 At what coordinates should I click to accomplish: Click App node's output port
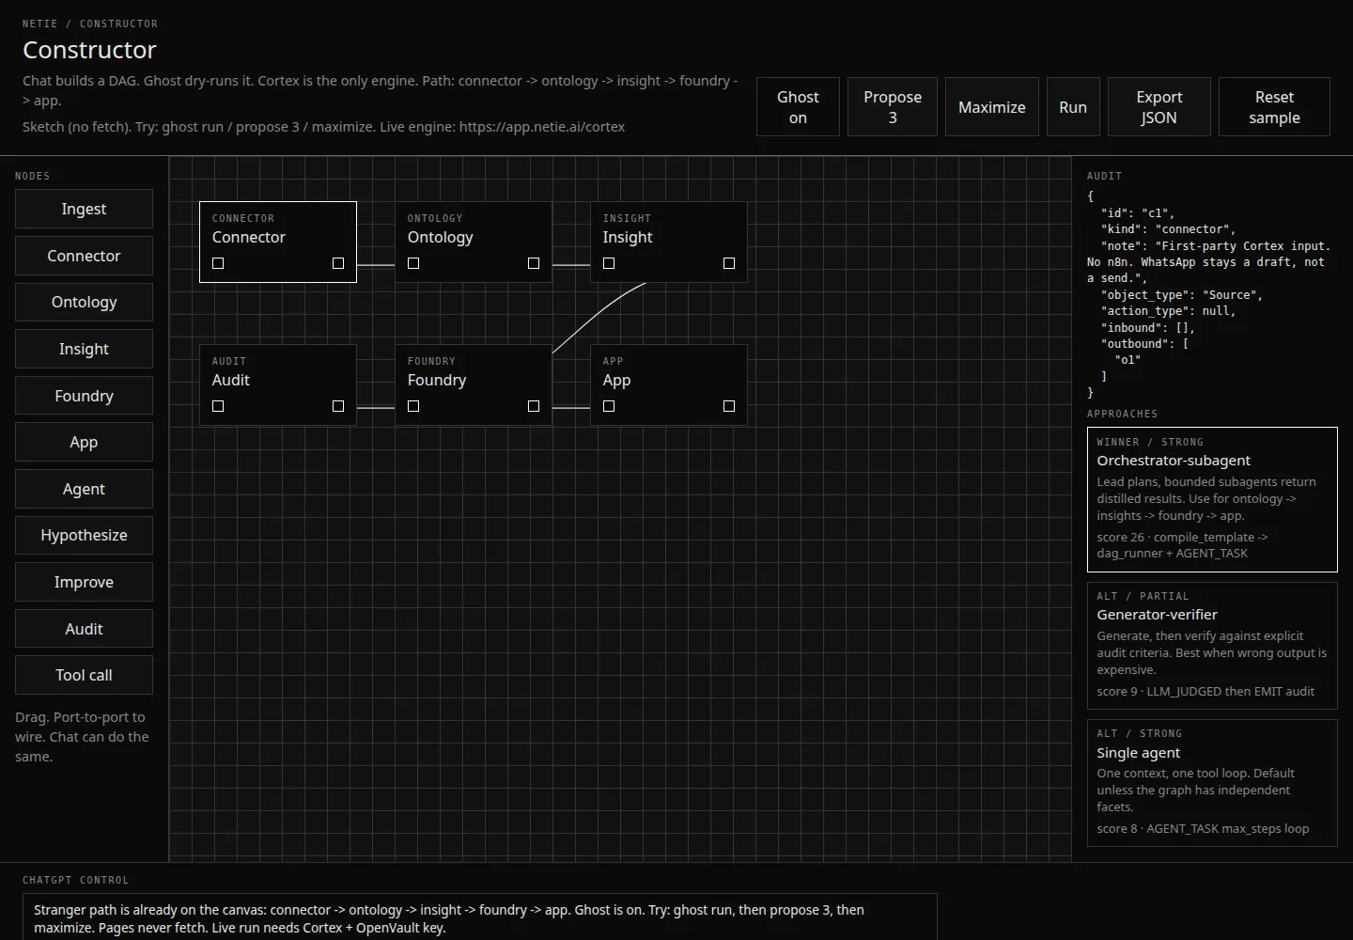click(729, 406)
